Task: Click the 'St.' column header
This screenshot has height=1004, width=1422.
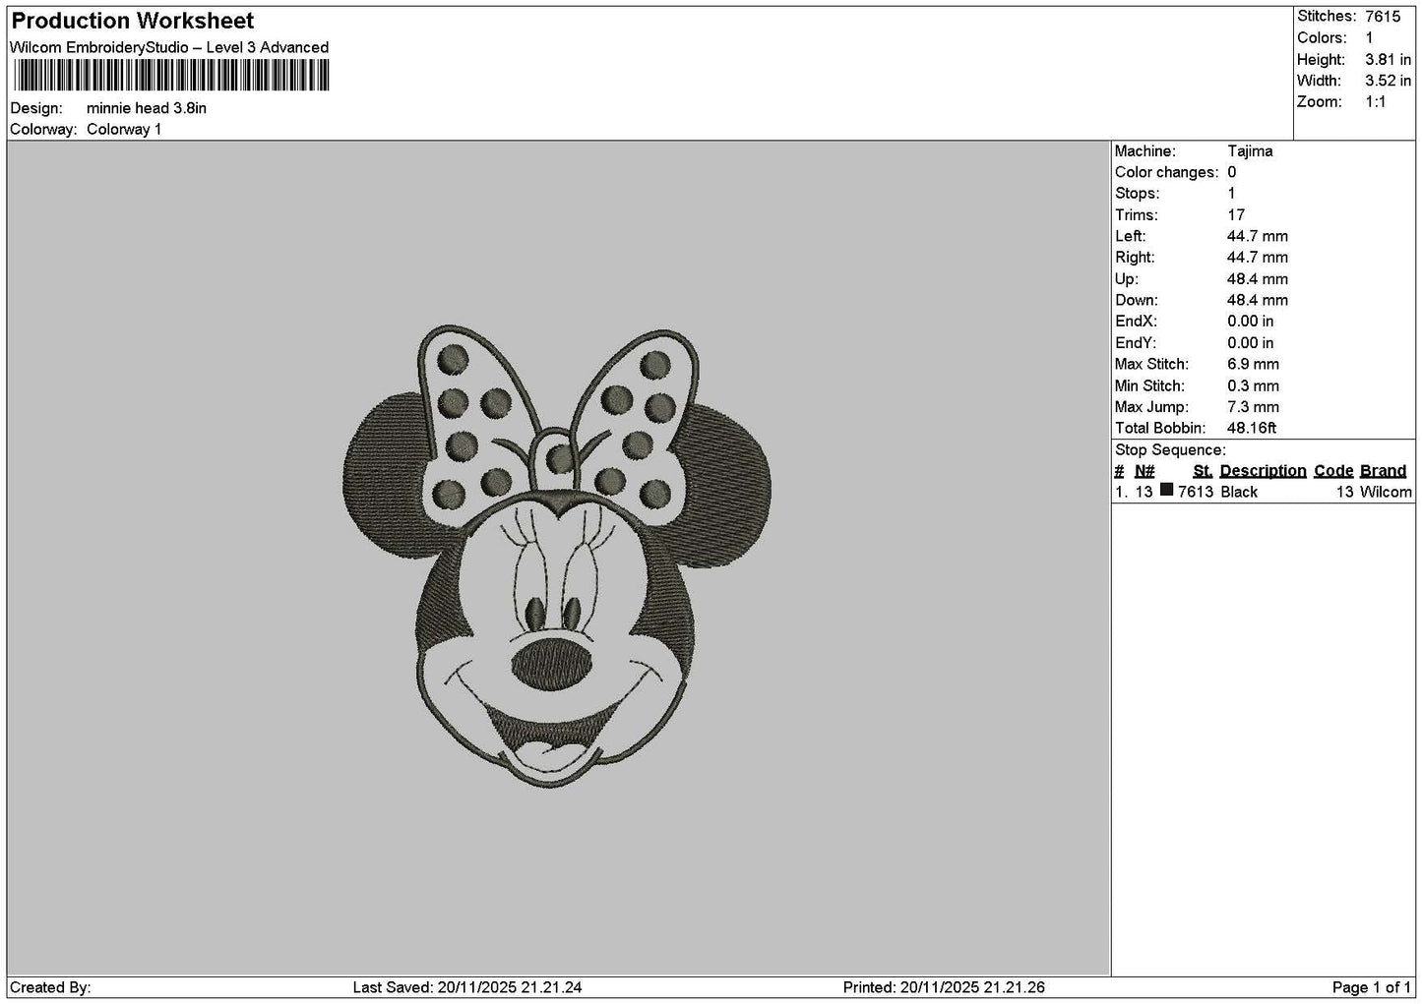Action: [x=1203, y=471]
